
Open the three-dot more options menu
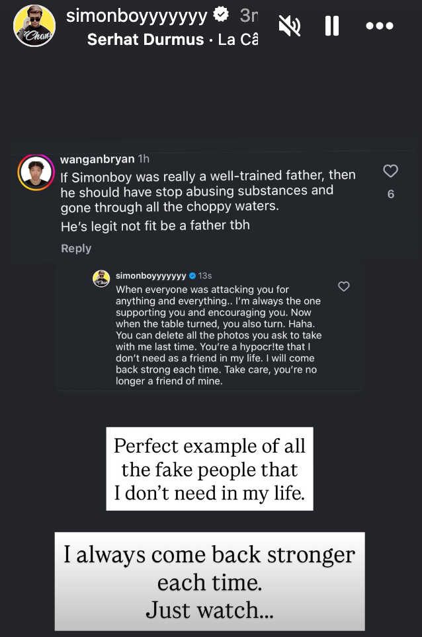379,26
